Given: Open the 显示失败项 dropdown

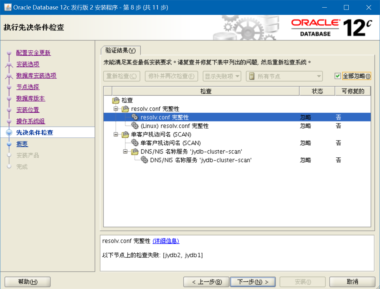Looking at the screenshot, I should coord(222,76).
